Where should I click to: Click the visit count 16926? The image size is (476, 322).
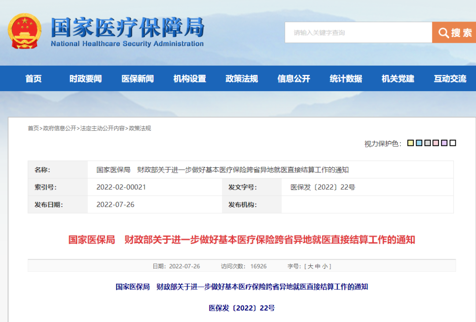coord(258,266)
